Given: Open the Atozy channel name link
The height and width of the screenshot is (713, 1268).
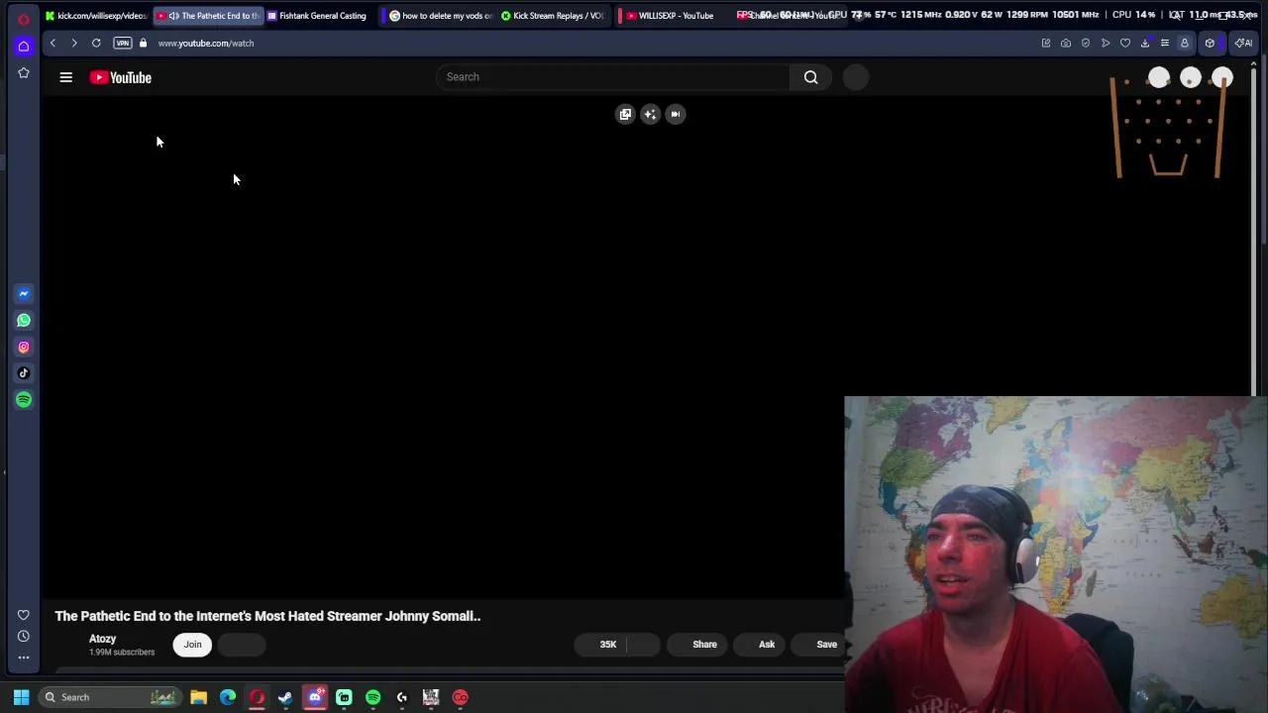Looking at the screenshot, I should click(103, 639).
